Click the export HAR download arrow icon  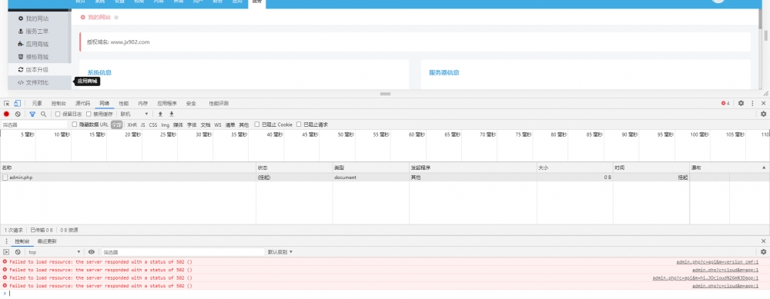[x=172, y=114]
